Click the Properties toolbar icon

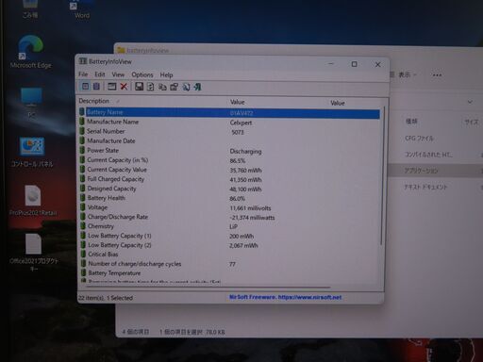click(174, 87)
